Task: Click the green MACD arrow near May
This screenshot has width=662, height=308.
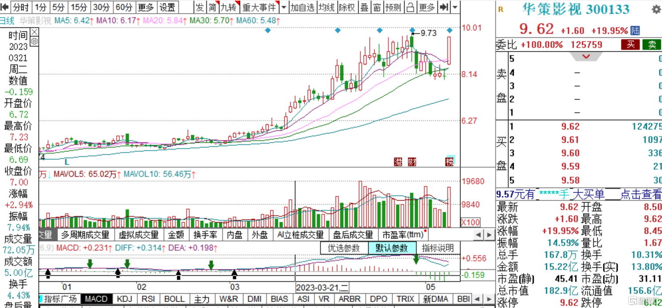Action: (x=416, y=259)
